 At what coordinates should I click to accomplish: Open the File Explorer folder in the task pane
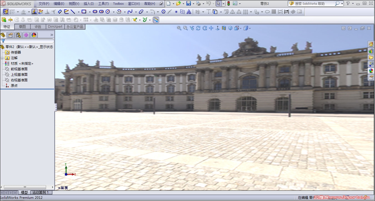pos(371,57)
